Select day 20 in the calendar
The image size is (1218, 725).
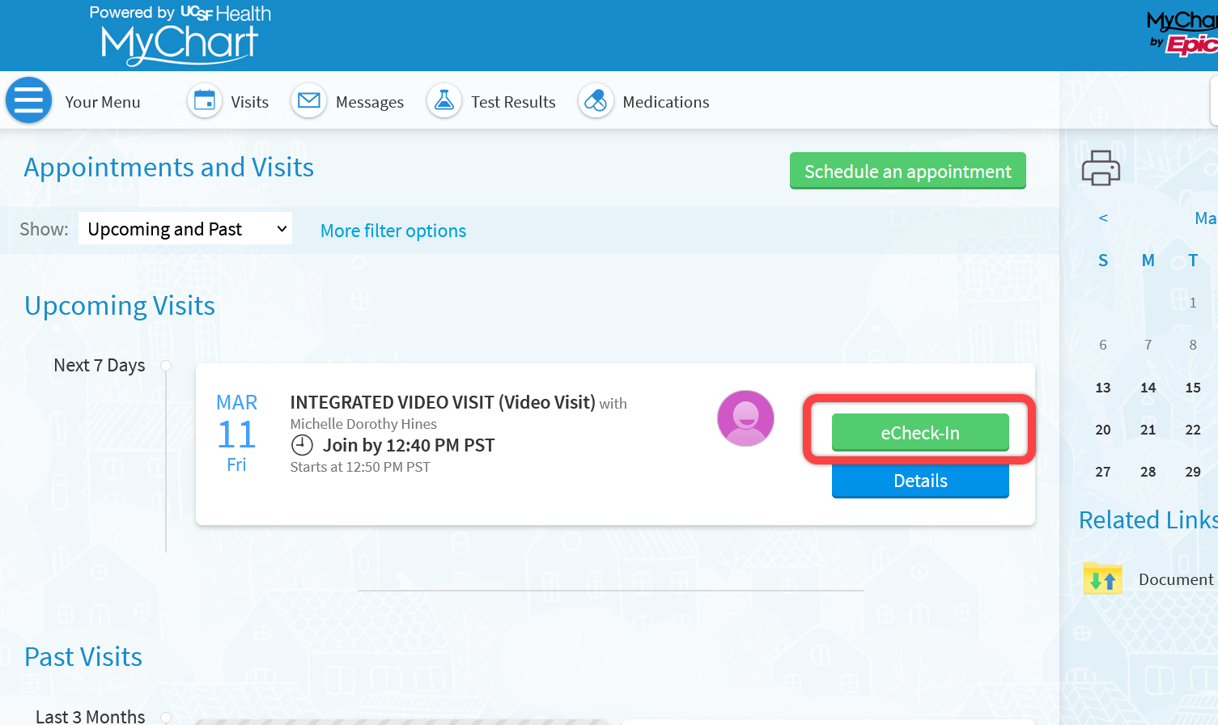point(1103,430)
